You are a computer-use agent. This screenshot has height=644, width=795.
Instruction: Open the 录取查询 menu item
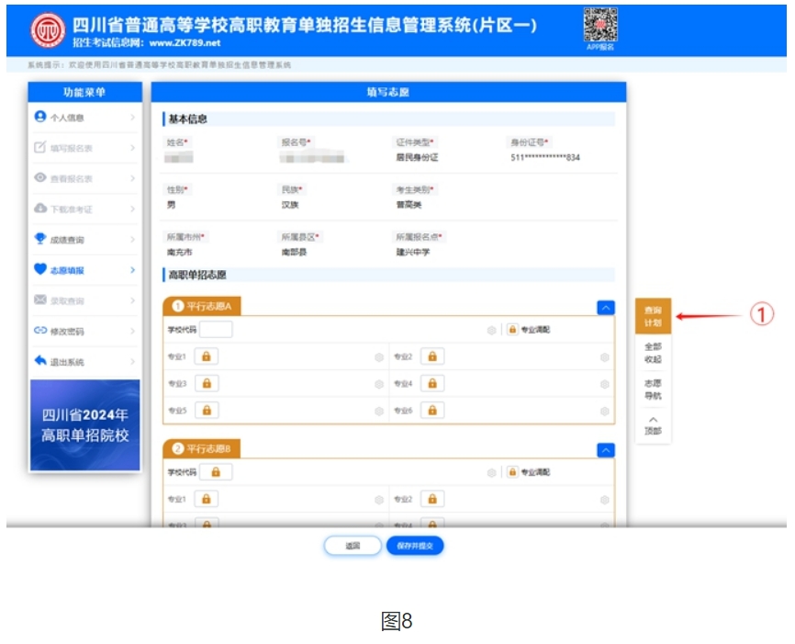coord(83,300)
